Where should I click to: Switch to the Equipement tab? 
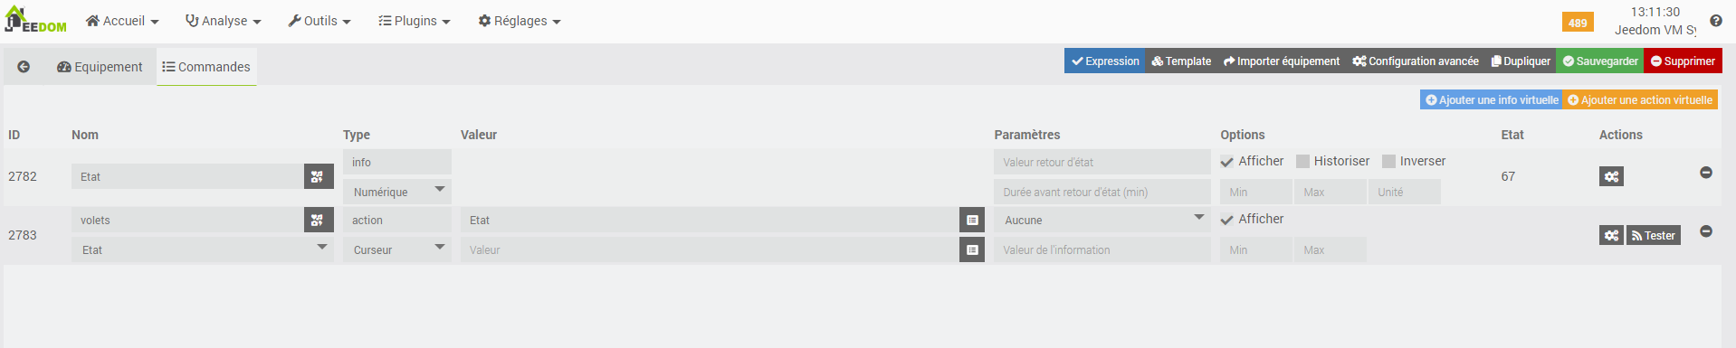[100, 67]
